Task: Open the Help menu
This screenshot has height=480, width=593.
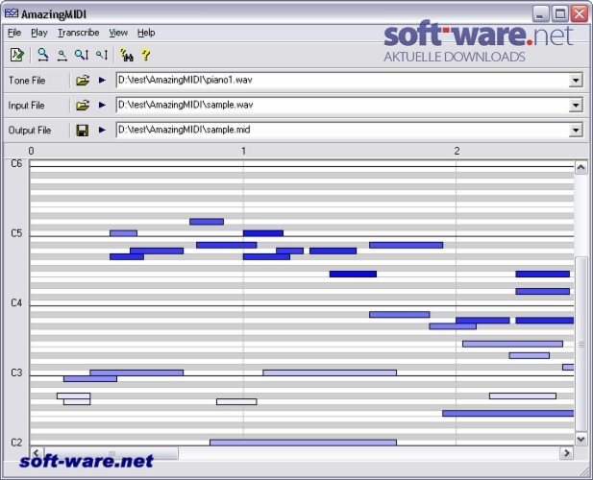Action: pos(146,33)
